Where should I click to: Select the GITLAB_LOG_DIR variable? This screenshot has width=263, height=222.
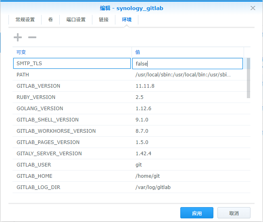[38, 187]
